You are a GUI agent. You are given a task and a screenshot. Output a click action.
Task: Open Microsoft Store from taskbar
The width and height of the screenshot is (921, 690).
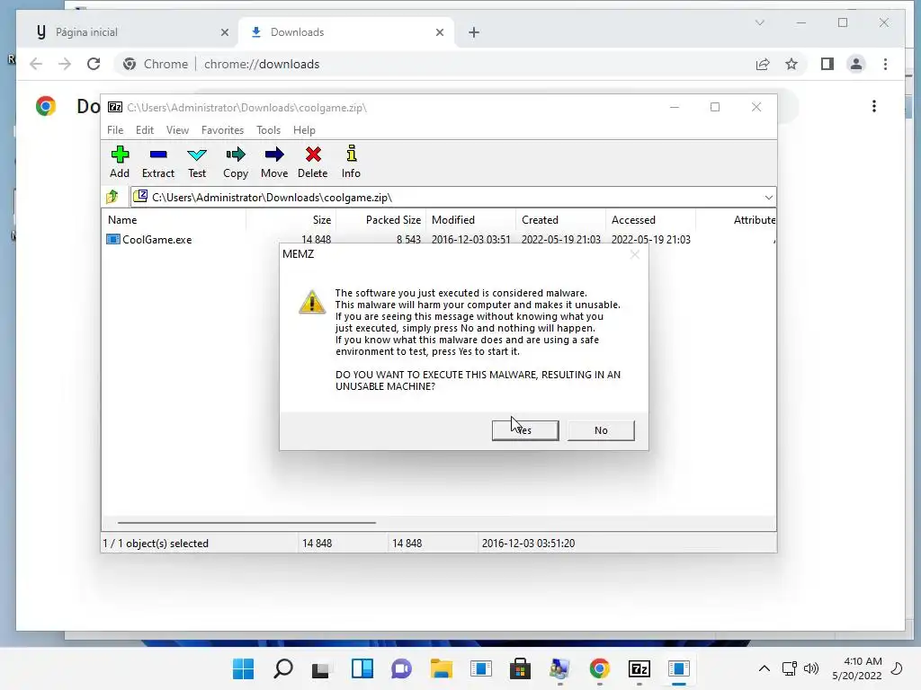(520, 668)
